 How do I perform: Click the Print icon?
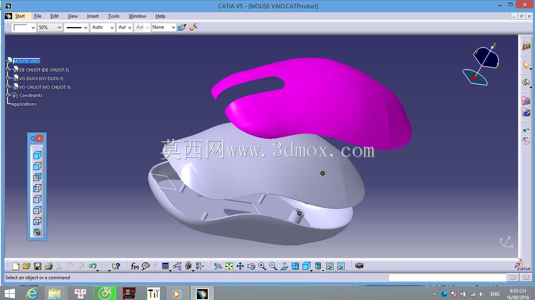49,266
